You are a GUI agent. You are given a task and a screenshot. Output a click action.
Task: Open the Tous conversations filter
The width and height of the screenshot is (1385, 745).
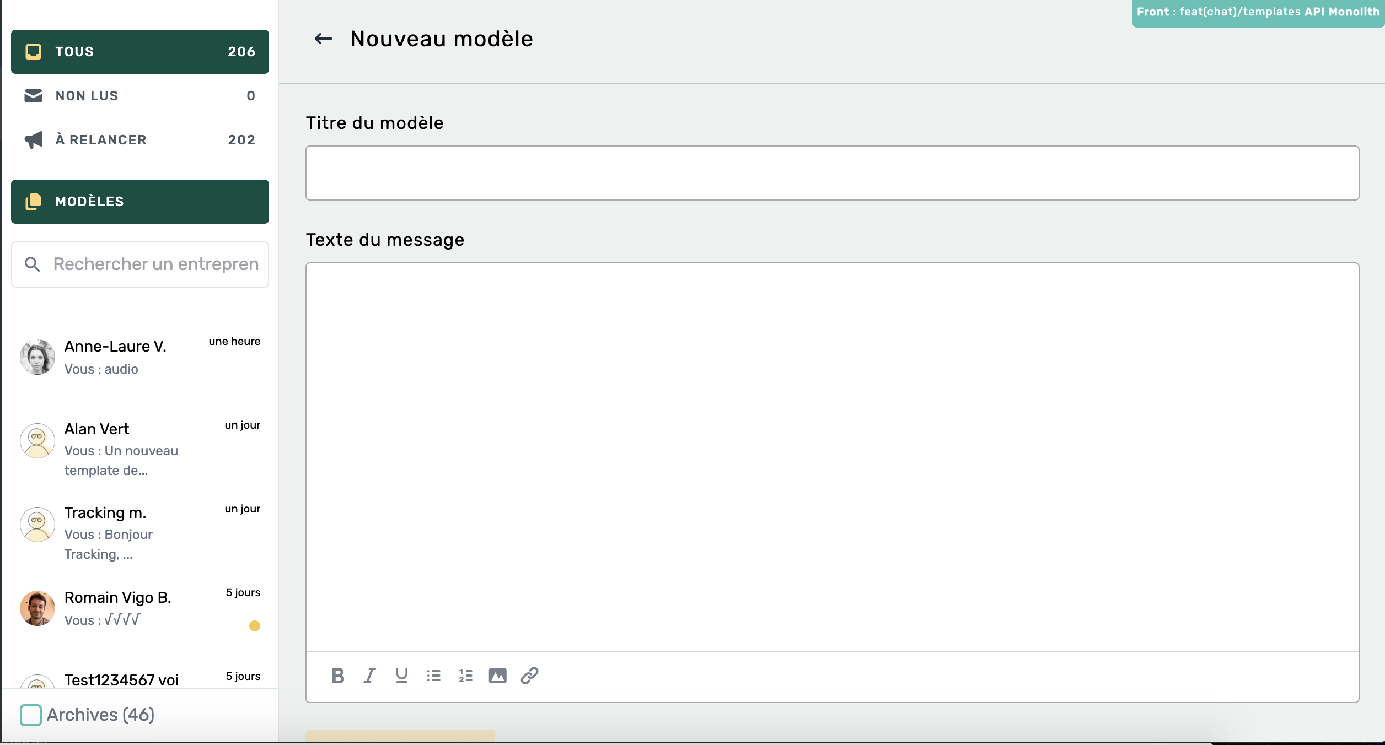click(x=140, y=52)
